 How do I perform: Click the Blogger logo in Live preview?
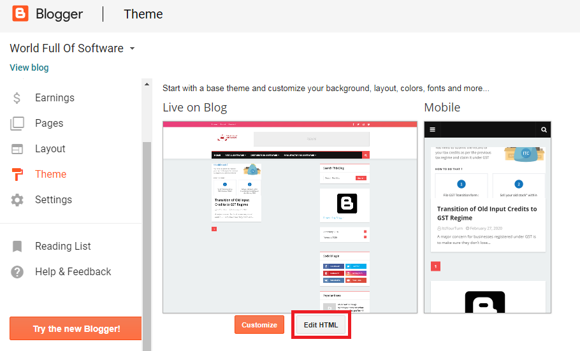pyautogui.click(x=347, y=203)
